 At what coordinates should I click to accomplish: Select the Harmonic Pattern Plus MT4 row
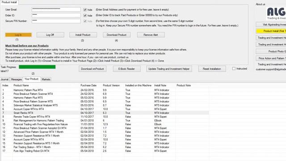(x=105, y=90)
